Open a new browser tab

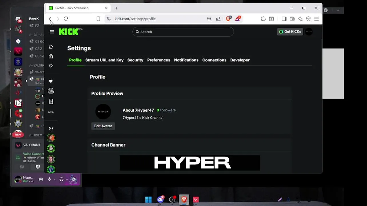tap(116, 8)
